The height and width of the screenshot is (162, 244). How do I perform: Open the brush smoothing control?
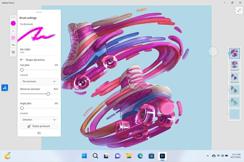tap(13, 45)
